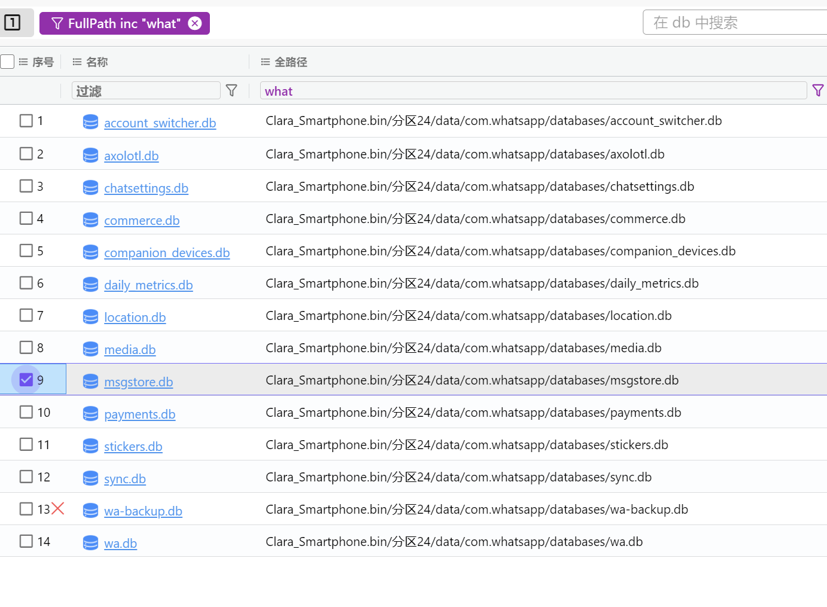Remove the FullPath inc "what" filter chip
827x607 pixels.
click(195, 23)
